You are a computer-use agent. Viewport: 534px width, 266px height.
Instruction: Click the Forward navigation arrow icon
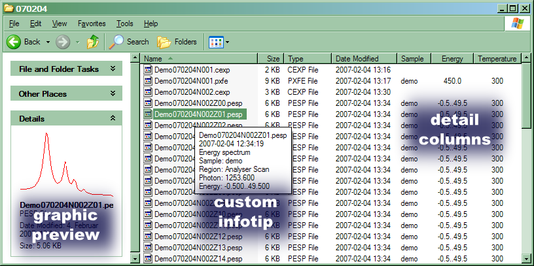63,42
